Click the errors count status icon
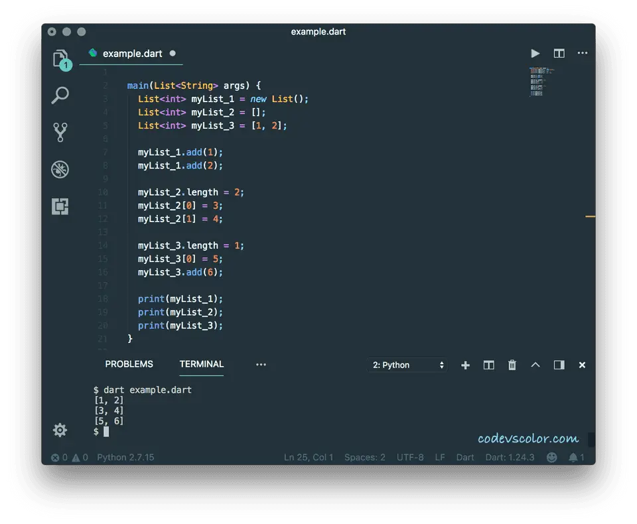Viewport: 637px width, 524px height. click(x=59, y=458)
